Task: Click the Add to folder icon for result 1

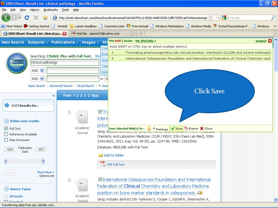Action: 100,155
